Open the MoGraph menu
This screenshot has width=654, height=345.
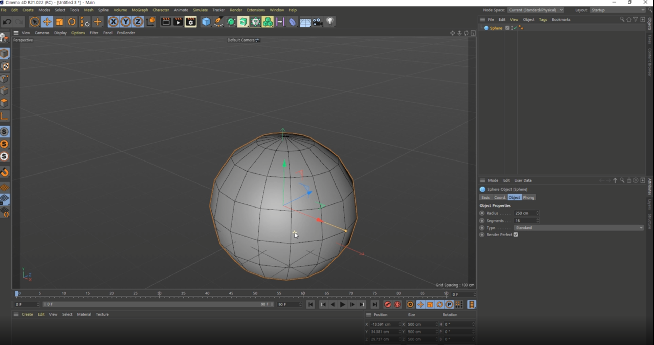coord(140,10)
